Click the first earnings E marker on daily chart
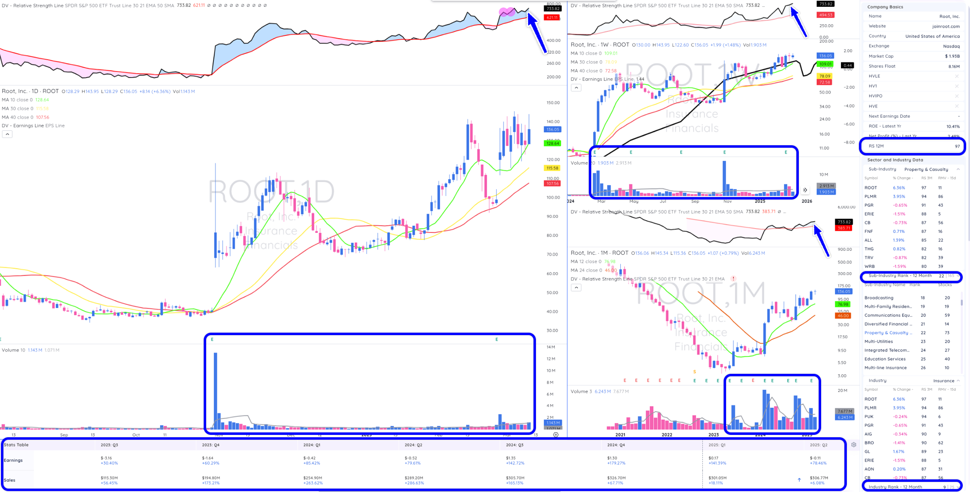 pyautogui.click(x=212, y=339)
